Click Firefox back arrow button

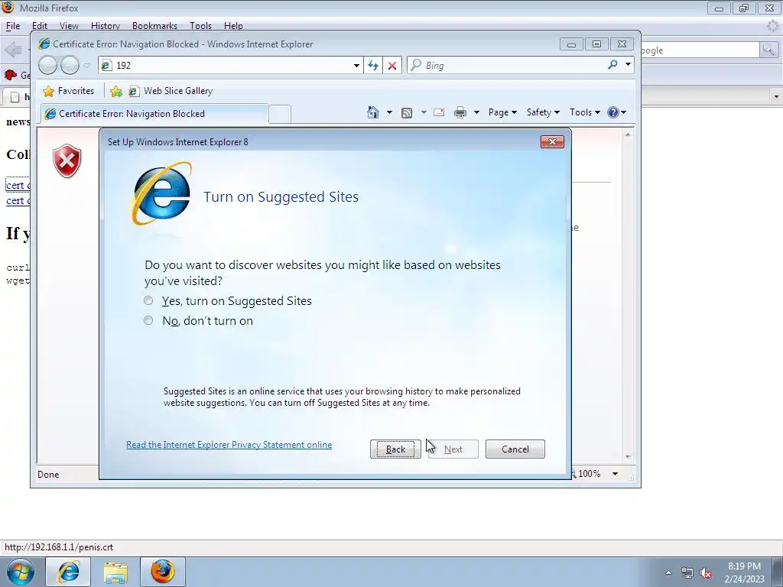pyautogui.click(x=13, y=50)
